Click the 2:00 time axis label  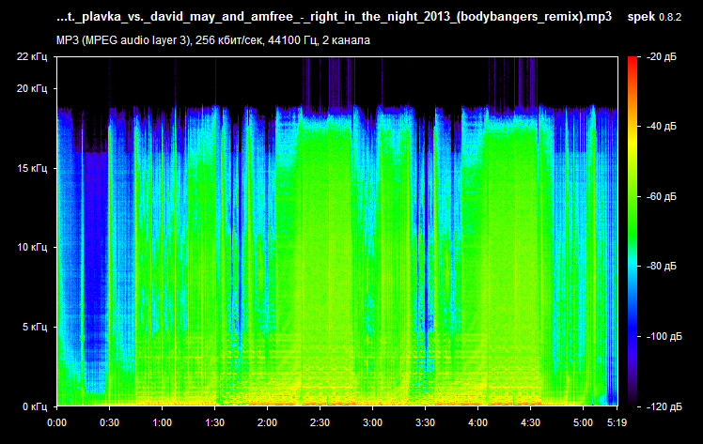[267, 422]
